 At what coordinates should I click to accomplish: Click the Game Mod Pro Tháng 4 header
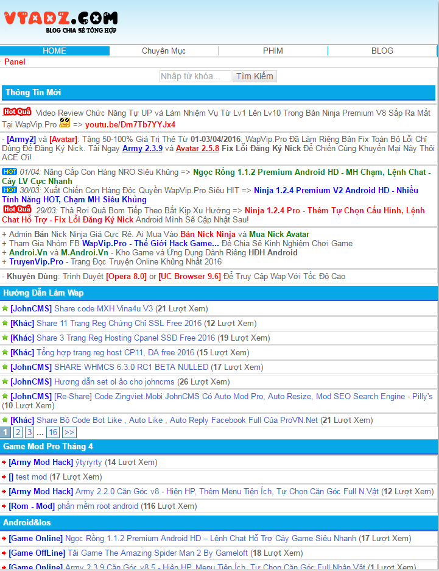(219, 447)
